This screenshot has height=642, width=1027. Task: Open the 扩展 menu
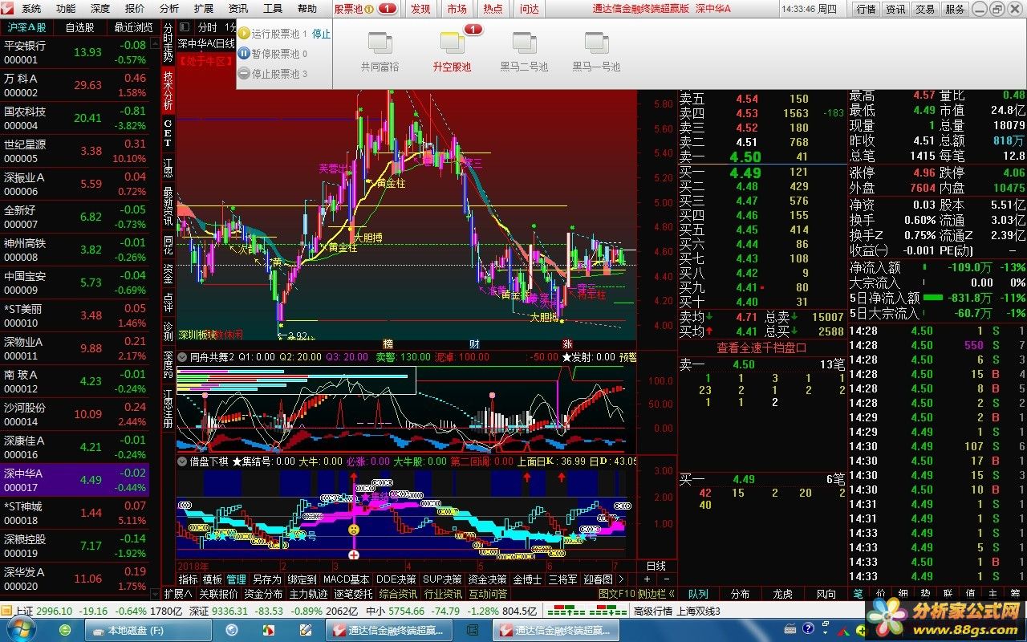tap(204, 9)
